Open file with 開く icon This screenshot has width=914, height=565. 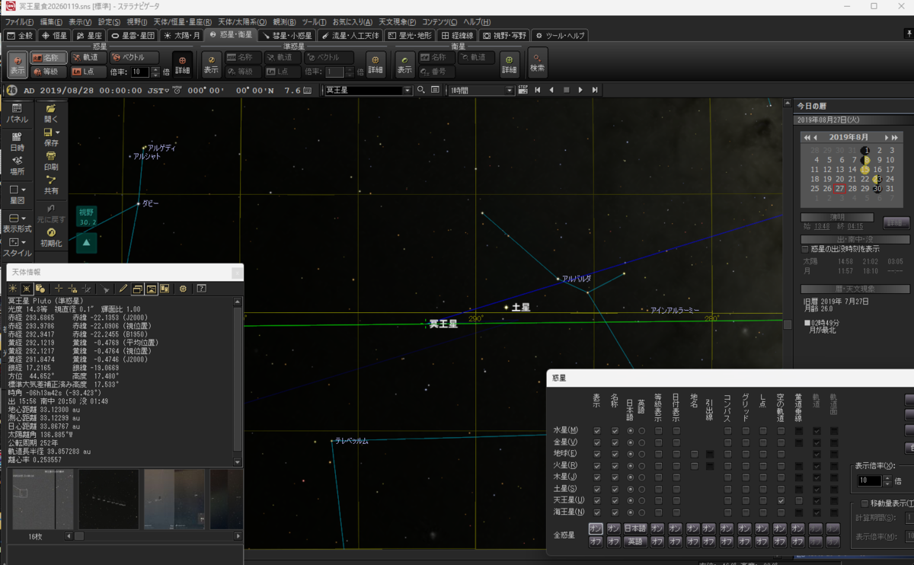point(51,113)
